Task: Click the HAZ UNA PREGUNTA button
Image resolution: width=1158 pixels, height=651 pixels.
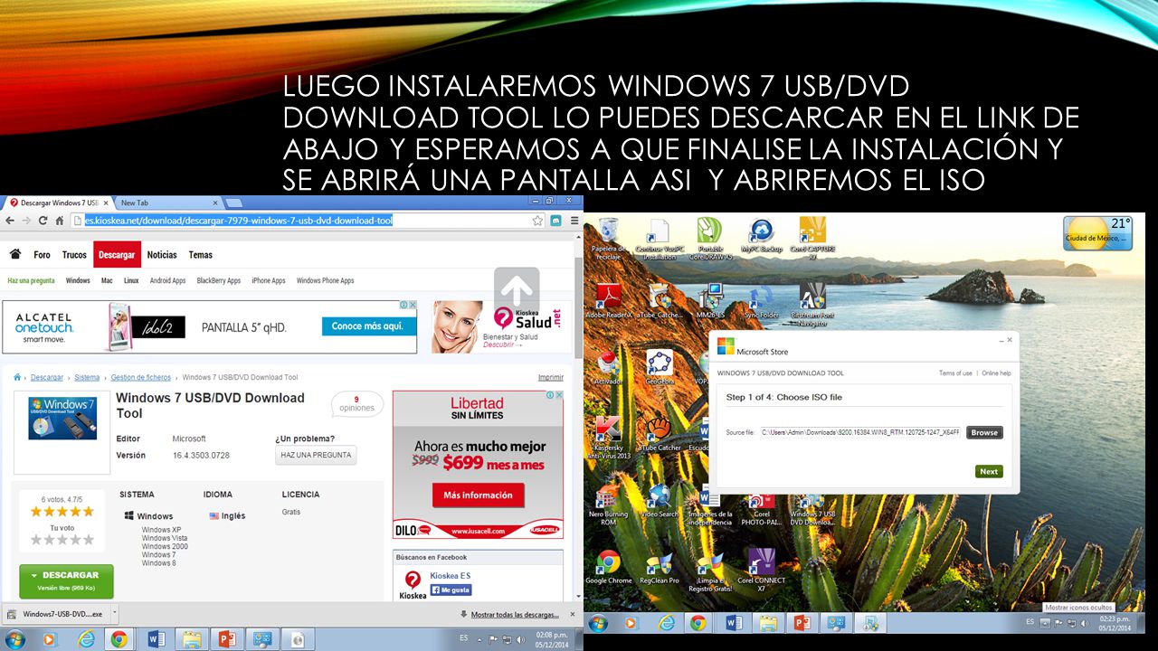Action: (x=316, y=455)
